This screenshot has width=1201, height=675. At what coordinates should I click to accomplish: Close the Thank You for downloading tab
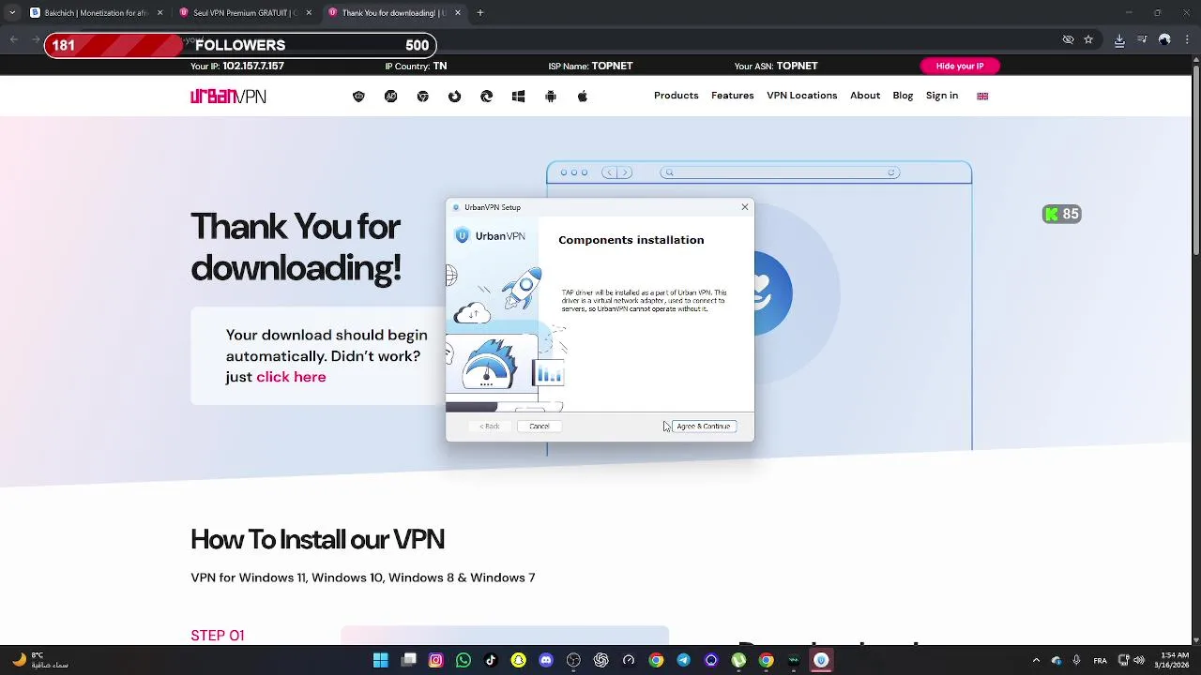pyautogui.click(x=458, y=13)
